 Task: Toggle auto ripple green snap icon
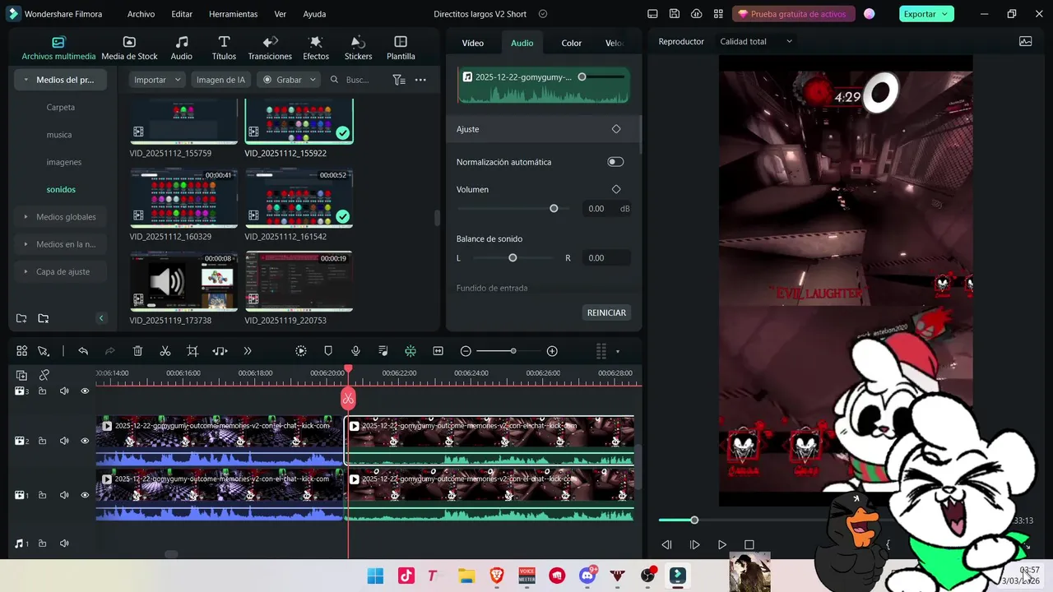click(410, 351)
